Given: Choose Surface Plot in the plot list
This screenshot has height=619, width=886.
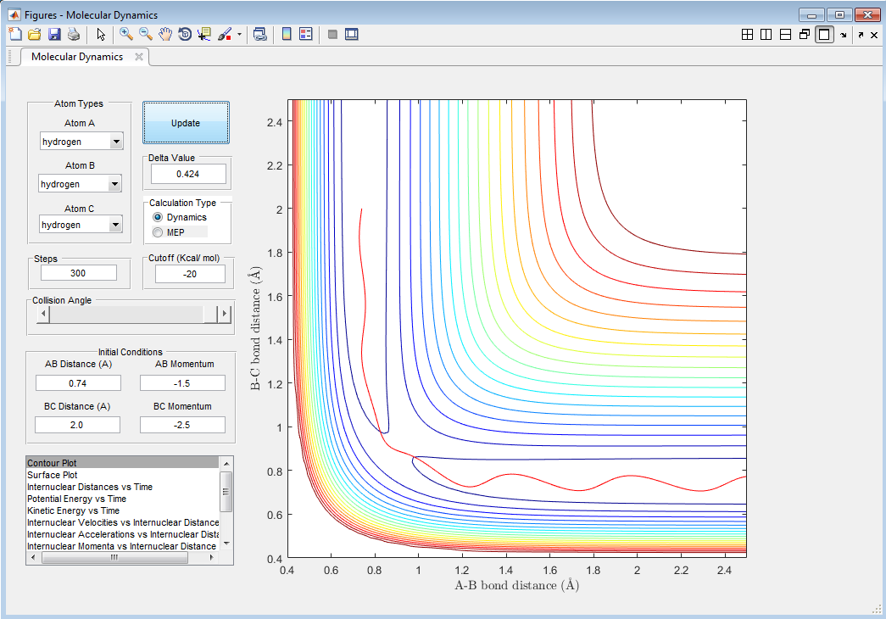Looking at the screenshot, I should tap(53, 475).
